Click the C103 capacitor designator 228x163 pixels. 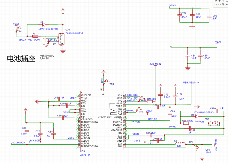tap(183, 13)
